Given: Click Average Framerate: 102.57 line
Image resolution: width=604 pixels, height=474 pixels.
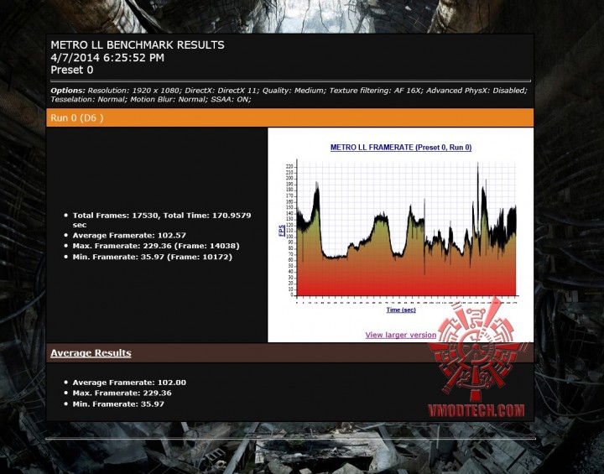Looking at the screenshot, I should tap(129, 236).
